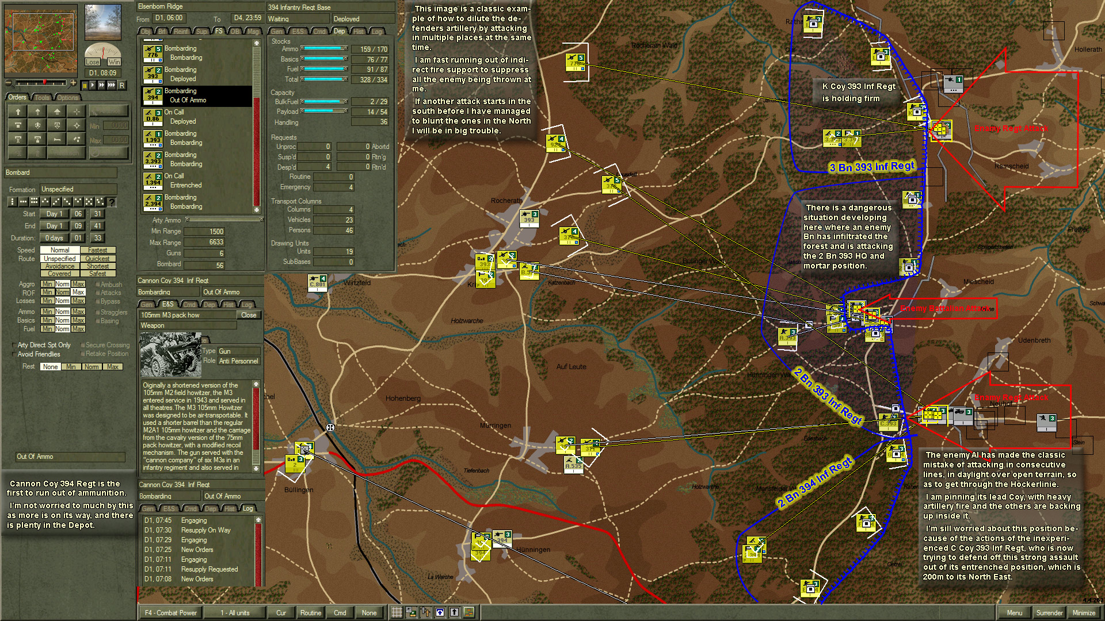Choose the block formation icon
The width and height of the screenshot is (1105, 621).
34,202
